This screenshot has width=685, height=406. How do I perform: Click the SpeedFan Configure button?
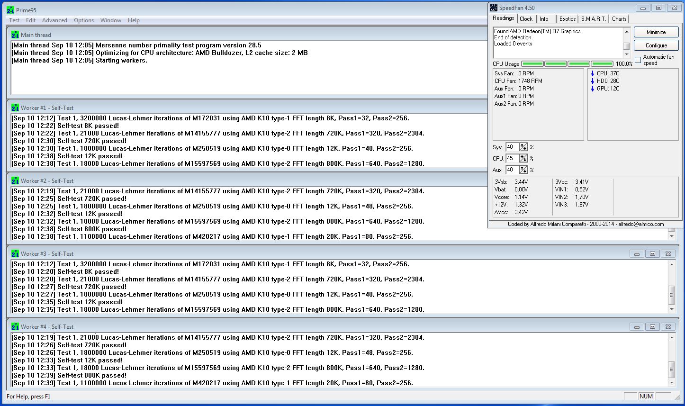pos(656,45)
